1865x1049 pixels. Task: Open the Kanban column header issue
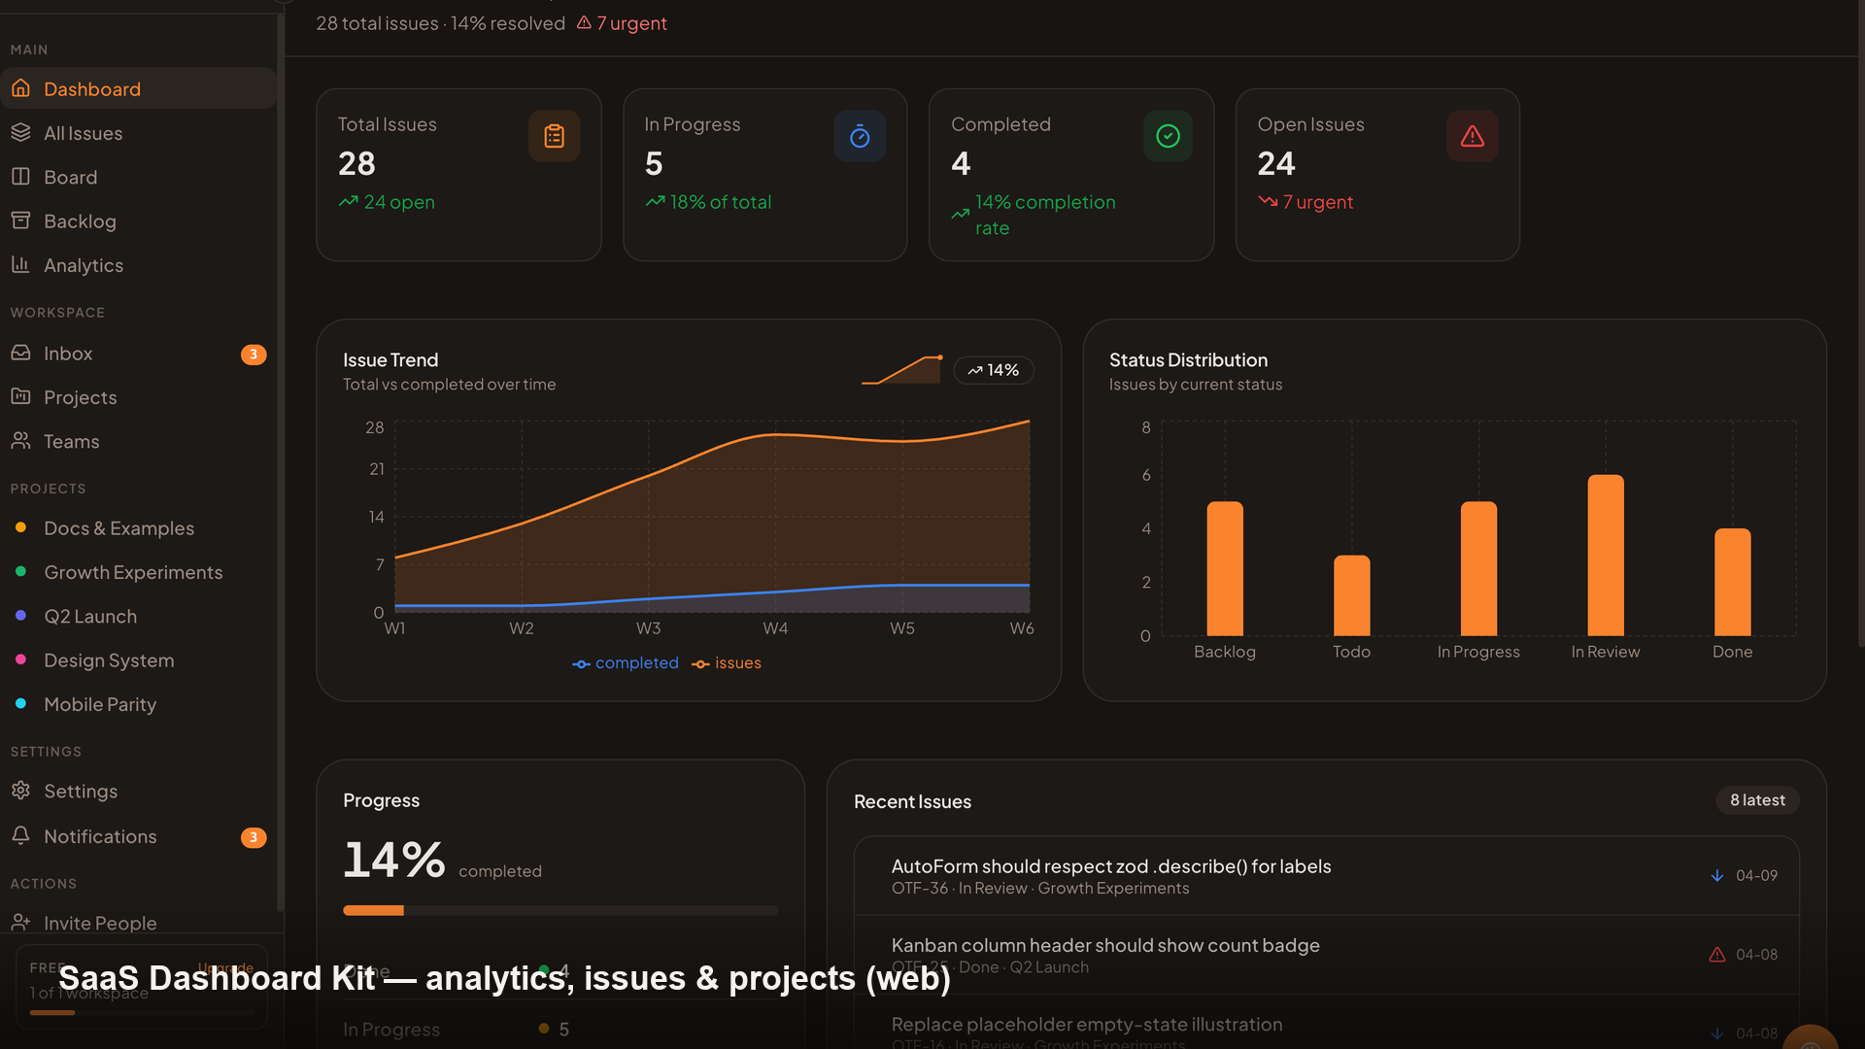click(1326, 955)
